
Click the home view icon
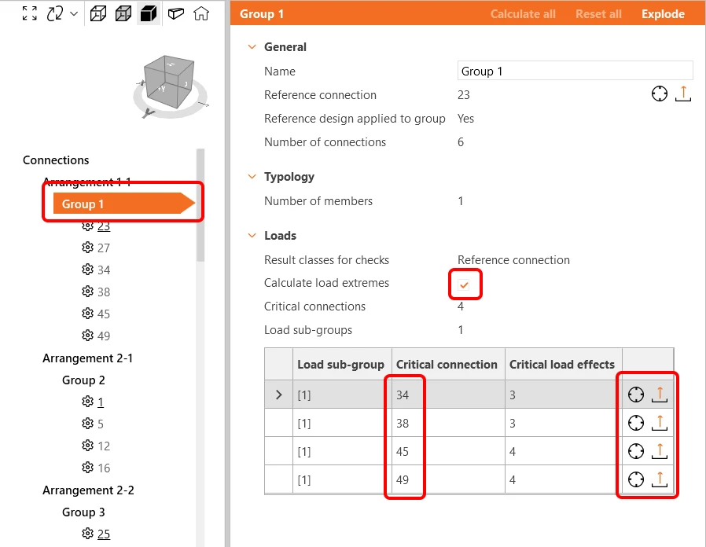(201, 13)
